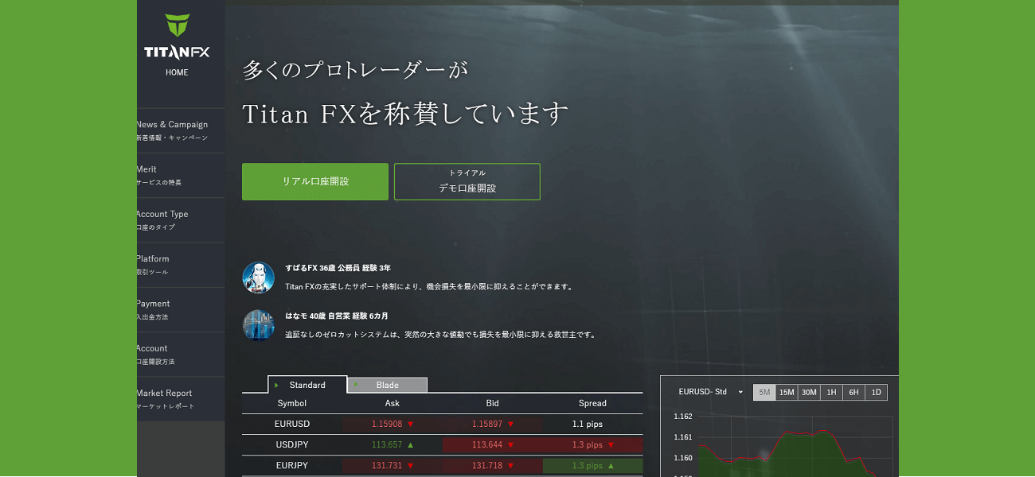Select the 30M chart timeframe

809,392
